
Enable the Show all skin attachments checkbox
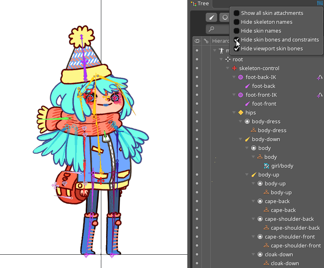[236, 12]
